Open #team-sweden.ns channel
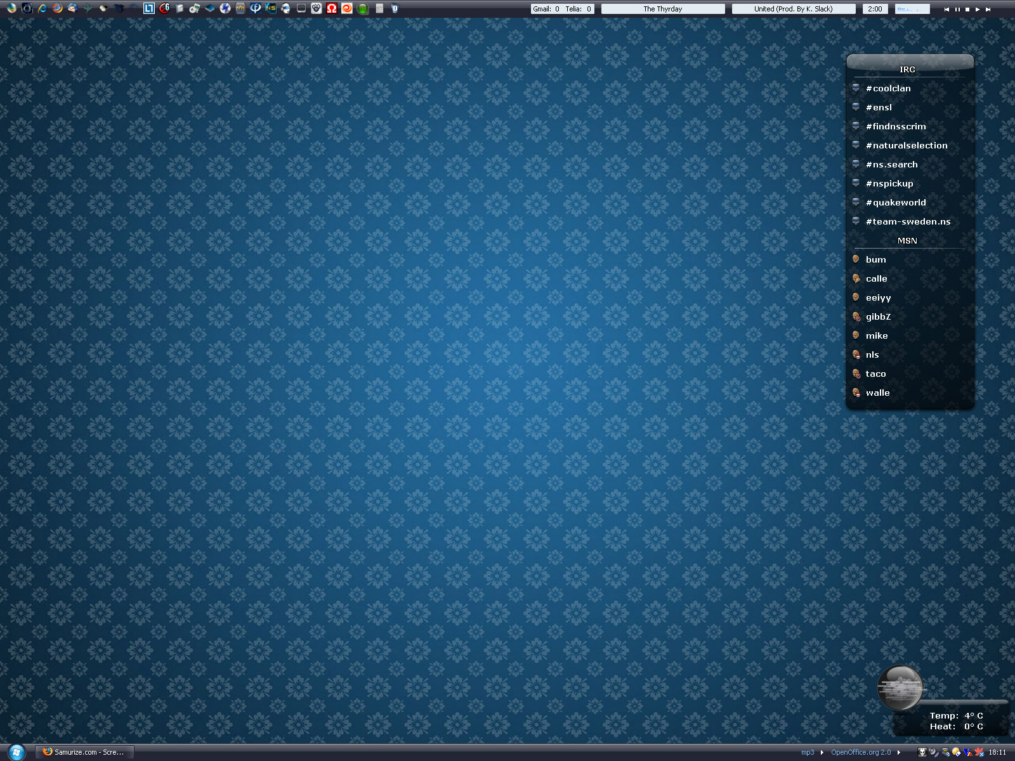Image resolution: width=1015 pixels, height=761 pixels. (910, 221)
